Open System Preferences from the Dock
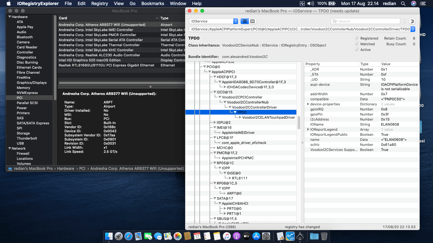The image size is (433, 243). coord(266,236)
